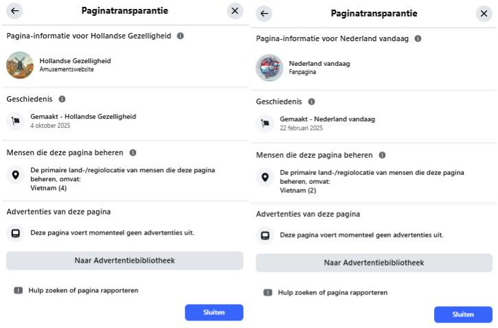Screen dimensions: 498x328
Task: Click info icon next to right Geschiedenis
Action: pyautogui.click(x=312, y=102)
